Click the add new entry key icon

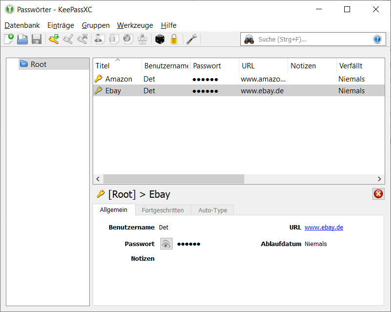tap(53, 40)
